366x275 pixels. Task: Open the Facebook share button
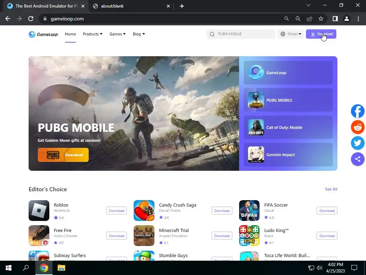pos(357,111)
